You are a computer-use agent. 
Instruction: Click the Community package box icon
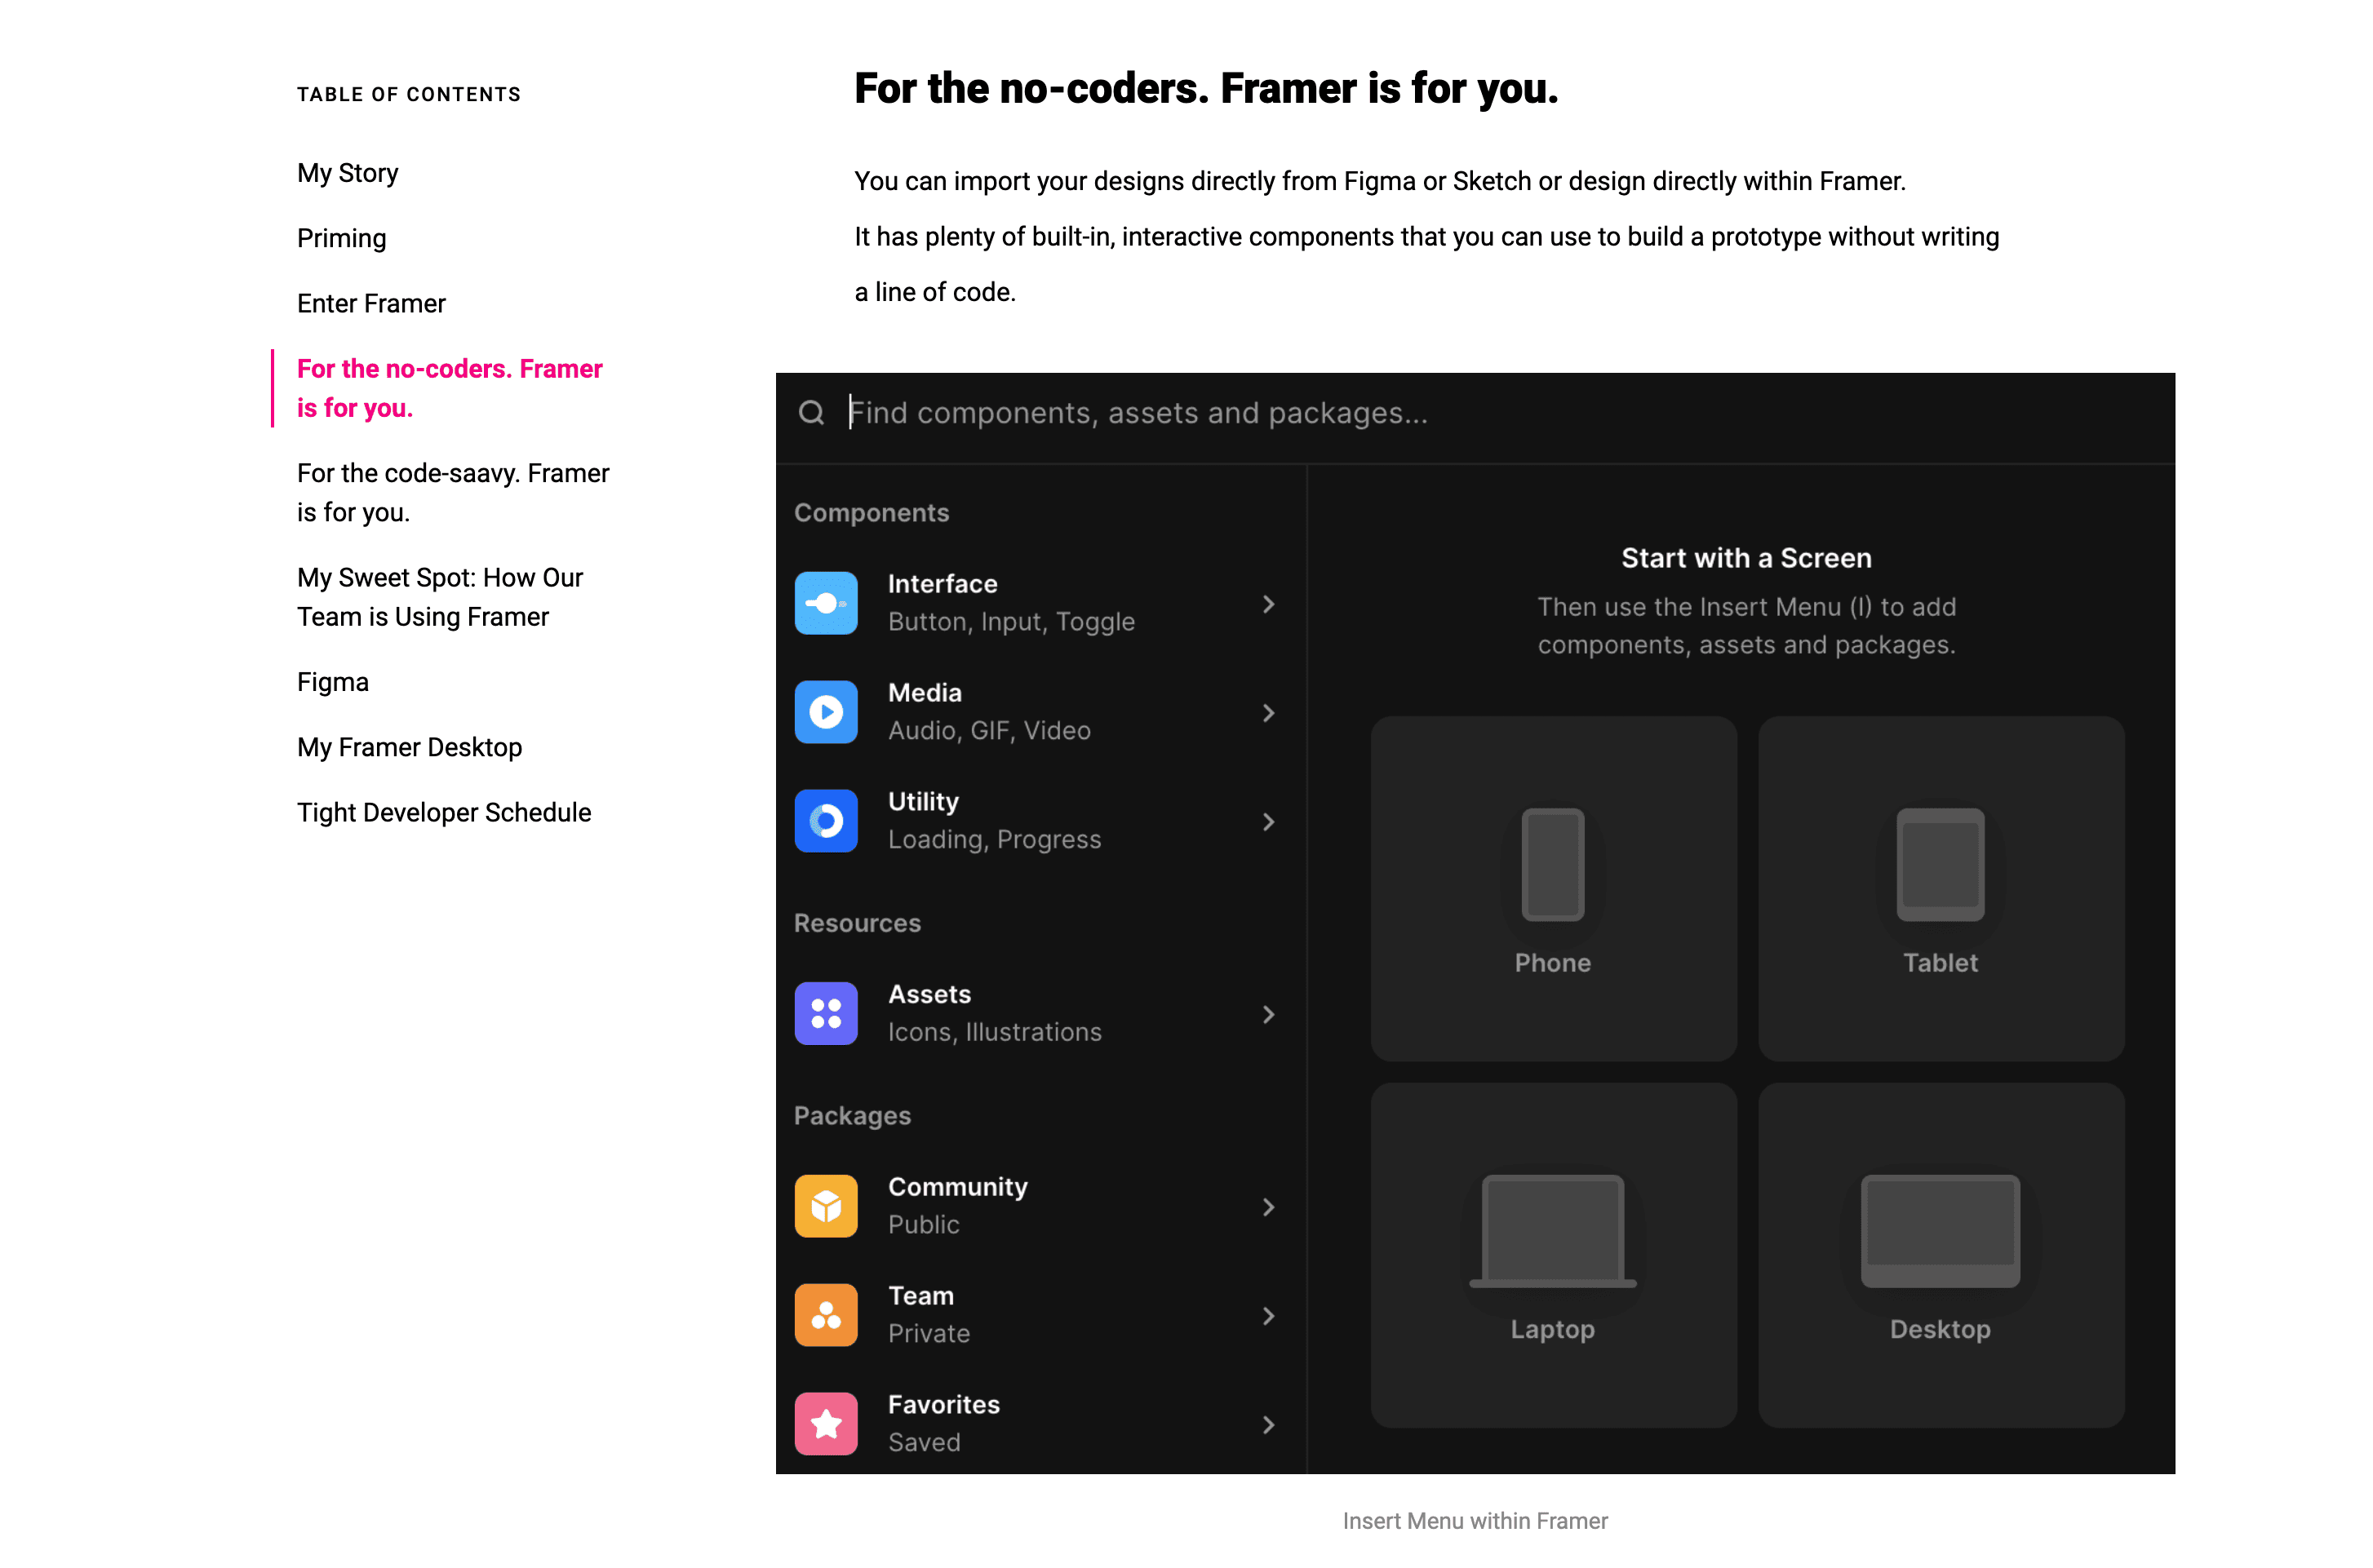point(825,1206)
